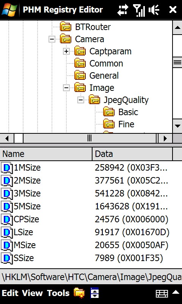Collapse the Image registry key
The image size is (182, 304).
coord(66,88)
